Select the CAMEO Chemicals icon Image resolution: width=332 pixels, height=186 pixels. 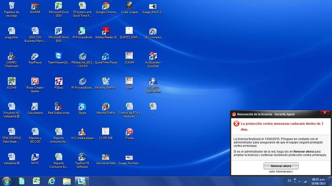coord(12,60)
